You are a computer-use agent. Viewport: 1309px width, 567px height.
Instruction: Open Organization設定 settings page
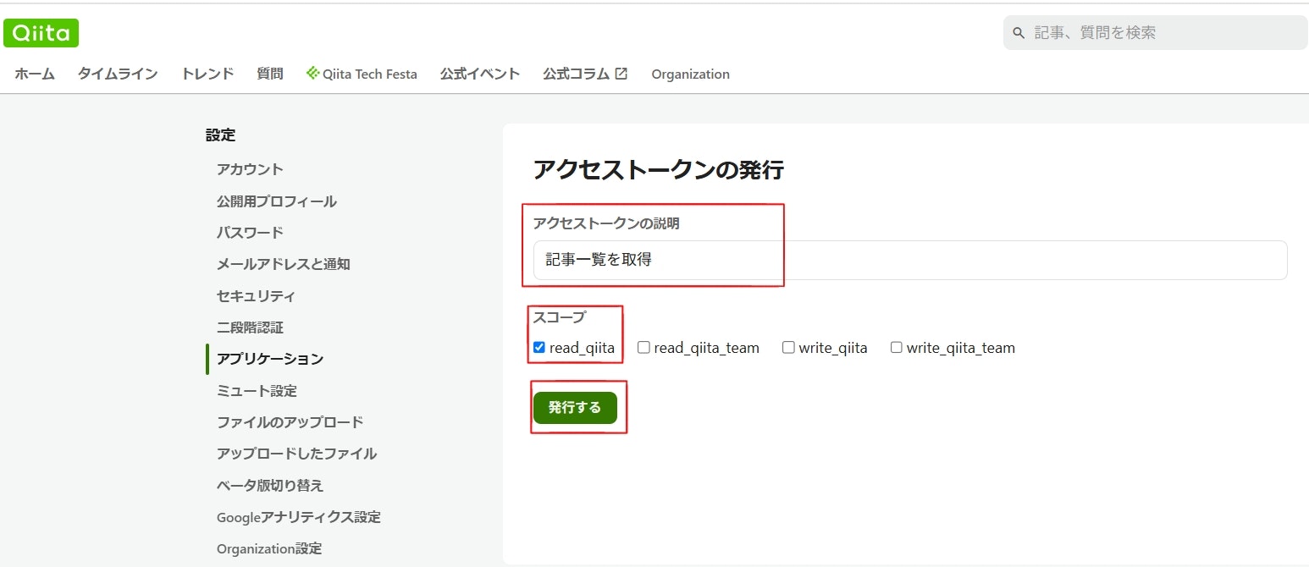[269, 548]
